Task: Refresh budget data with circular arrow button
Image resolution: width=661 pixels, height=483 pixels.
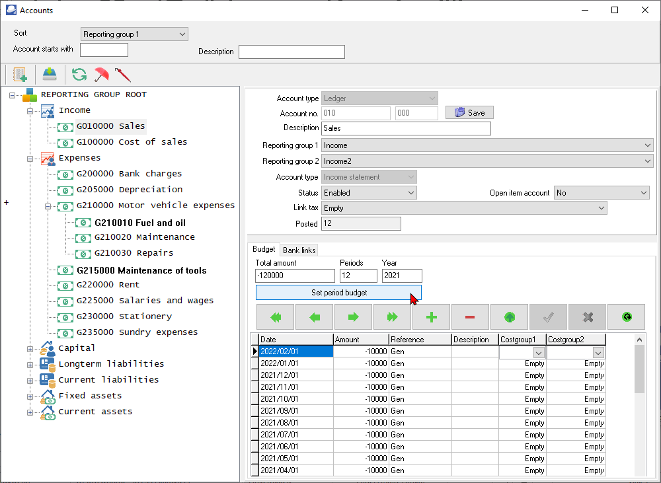Action: click(x=626, y=317)
